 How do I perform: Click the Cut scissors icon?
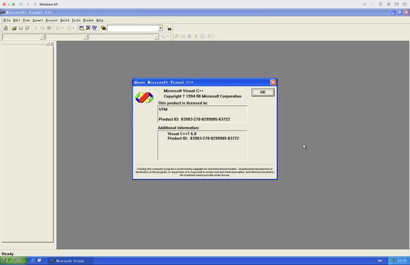click(36, 28)
